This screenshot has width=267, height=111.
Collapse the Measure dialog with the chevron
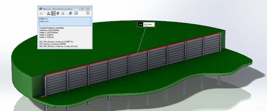88,13
